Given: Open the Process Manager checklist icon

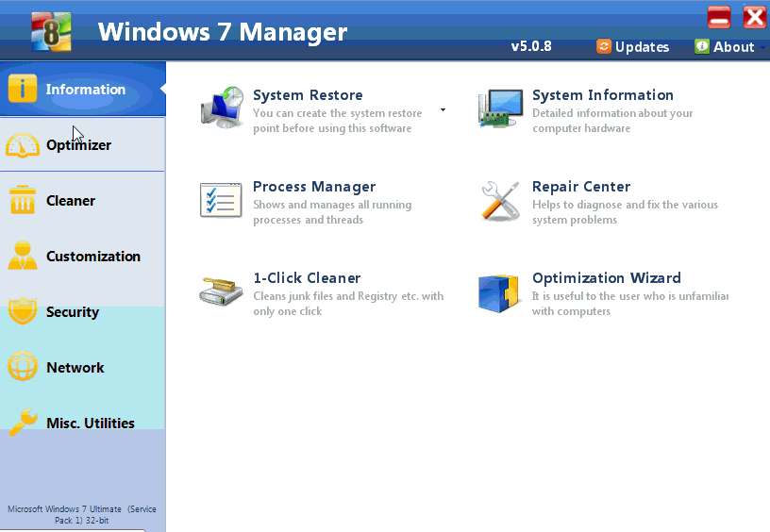Looking at the screenshot, I should [221, 200].
